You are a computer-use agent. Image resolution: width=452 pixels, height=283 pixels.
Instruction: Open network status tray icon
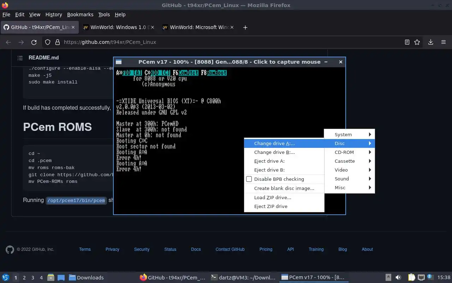[x=421, y=277]
